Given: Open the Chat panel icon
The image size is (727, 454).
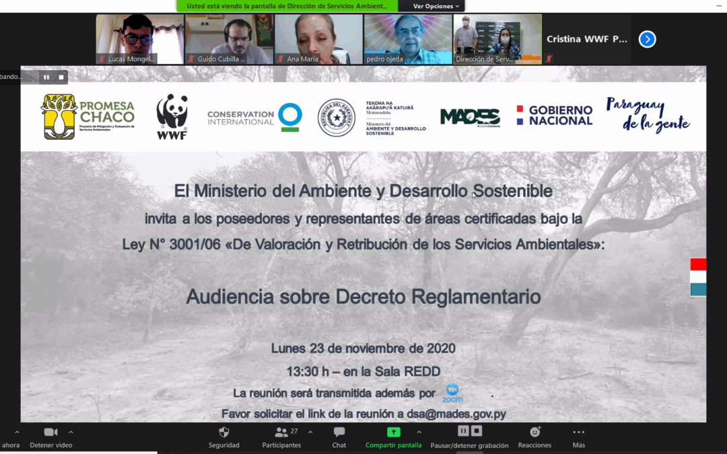Looking at the screenshot, I should tap(339, 432).
